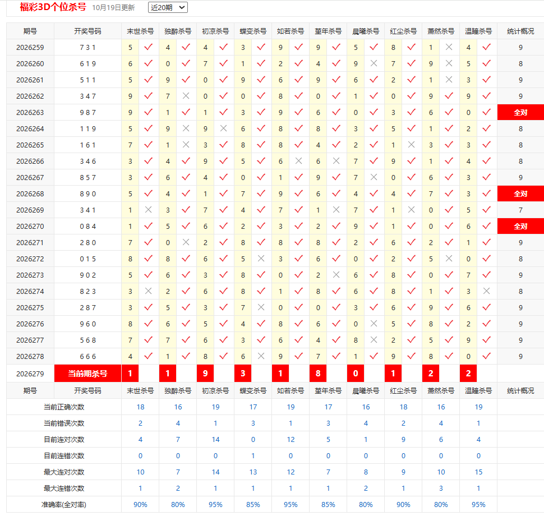Click the red 当前期杀号 label

(88, 374)
